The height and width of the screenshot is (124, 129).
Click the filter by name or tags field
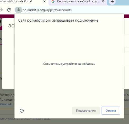point(25,119)
